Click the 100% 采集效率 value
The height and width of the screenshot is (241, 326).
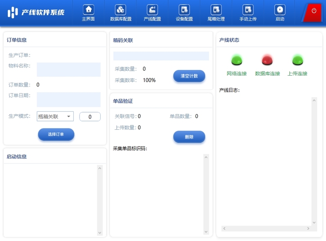click(149, 80)
